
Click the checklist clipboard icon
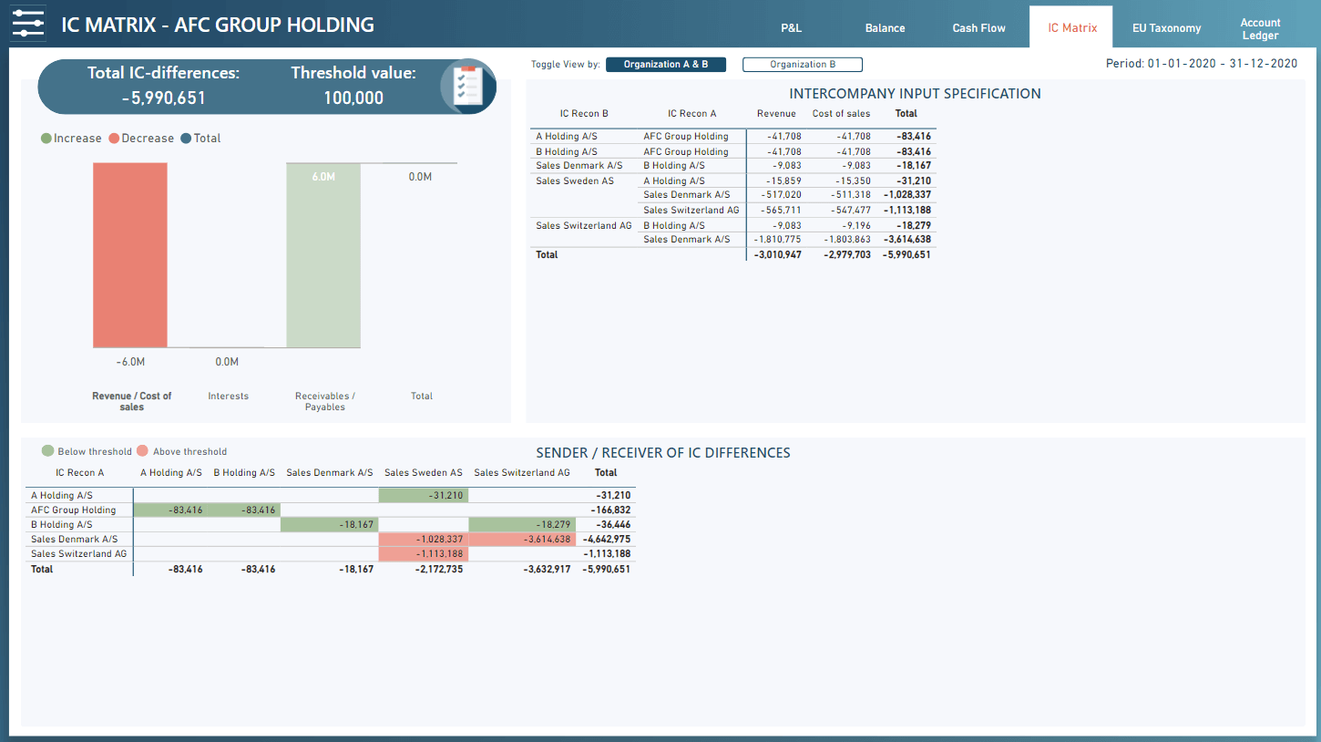coord(467,87)
